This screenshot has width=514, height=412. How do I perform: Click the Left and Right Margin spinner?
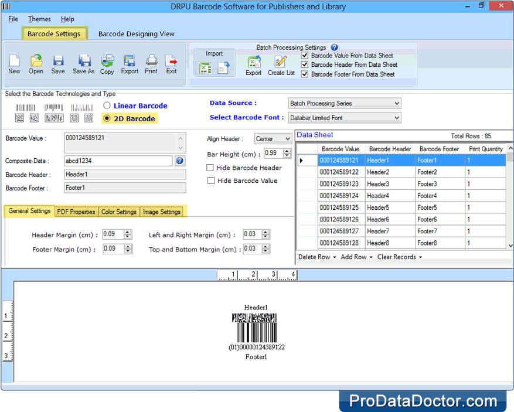click(265, 234)
